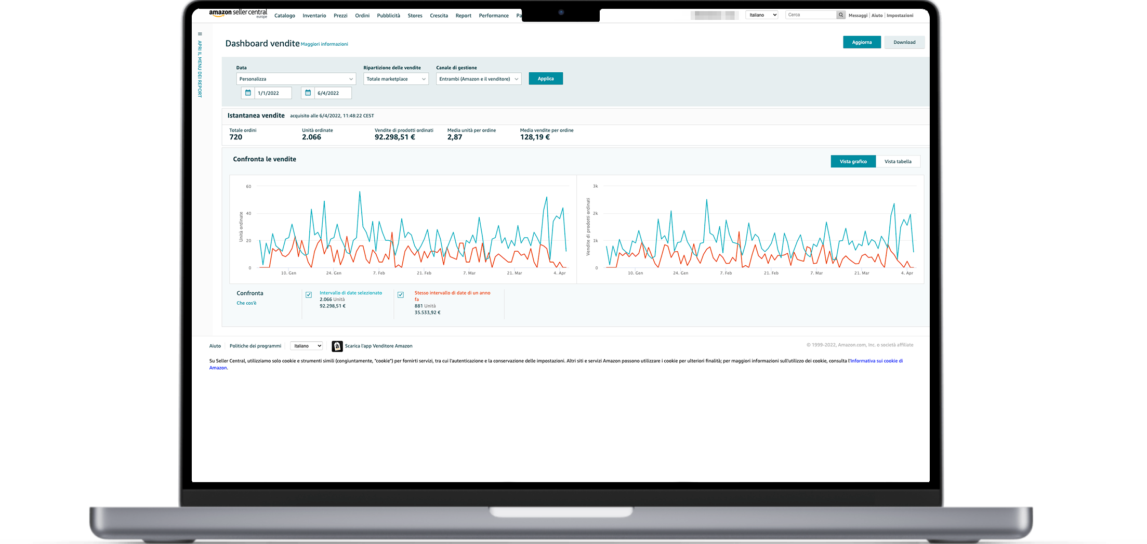Click the Amazon Seller Central logo
The height and width of the screenshot is (544, 1147).
click(x=238, y=14)
